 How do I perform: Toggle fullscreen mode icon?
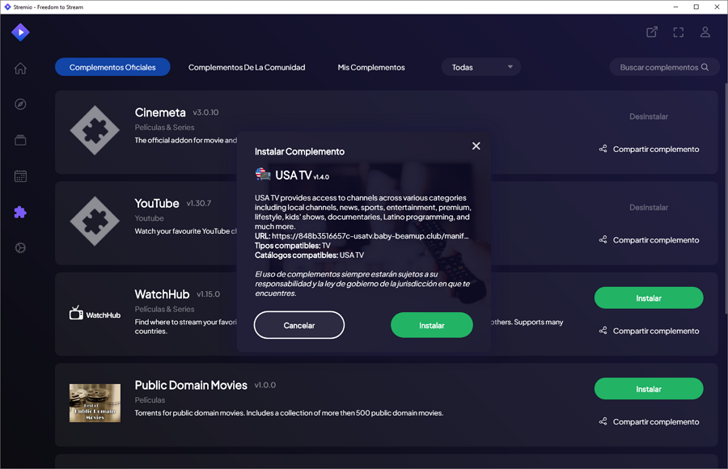pyautogui.click(x=679, y=32)
